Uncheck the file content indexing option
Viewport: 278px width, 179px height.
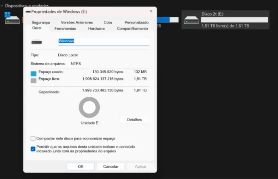[33, 149]
